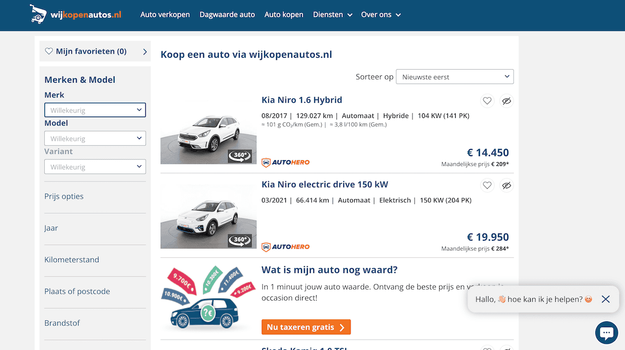This screenshot has width=625, height=350.
Task: Open the Model dropdown
Action: 95,139
